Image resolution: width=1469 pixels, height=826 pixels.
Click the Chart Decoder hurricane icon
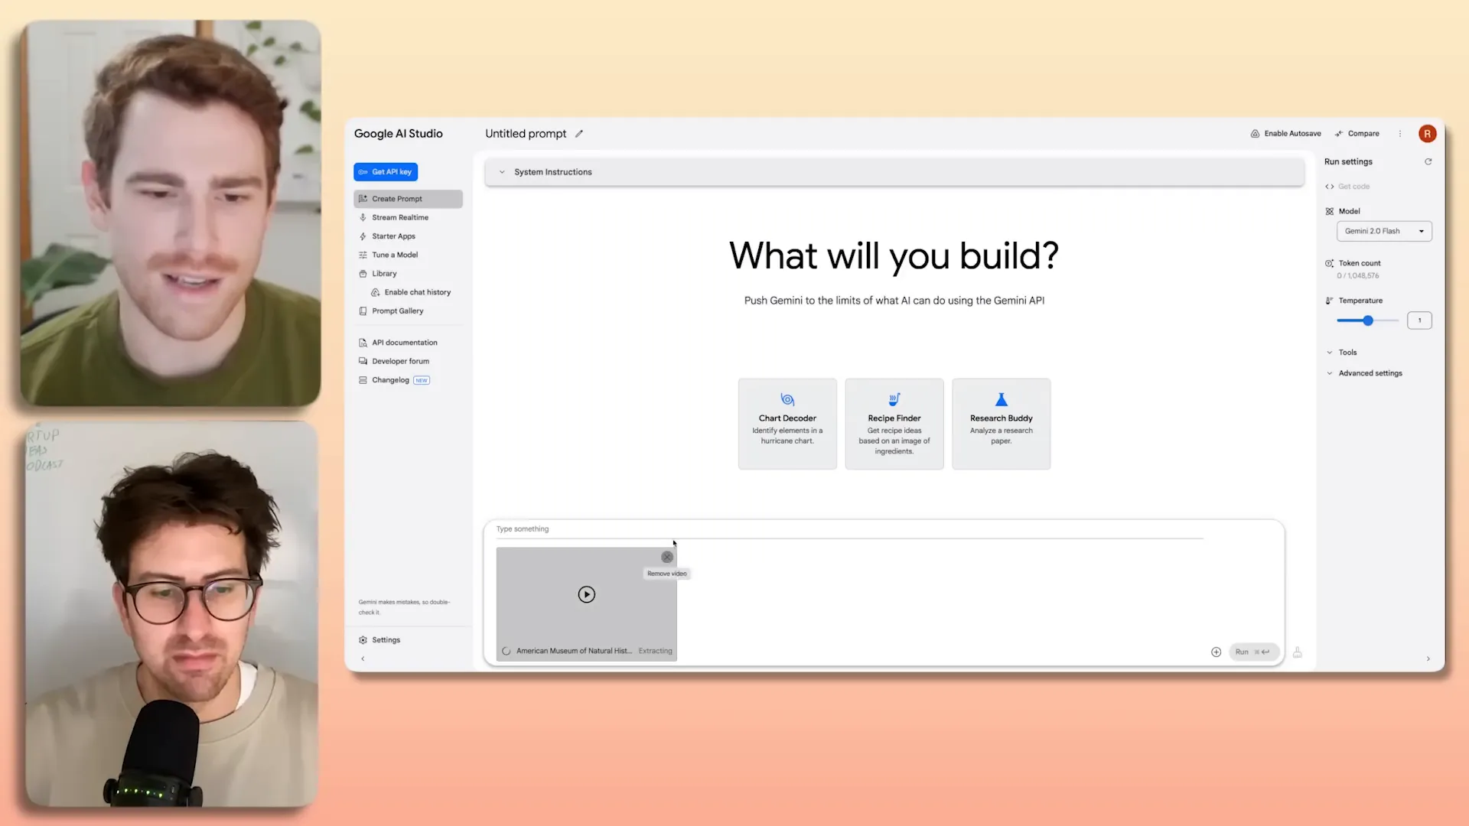[787, 400]
